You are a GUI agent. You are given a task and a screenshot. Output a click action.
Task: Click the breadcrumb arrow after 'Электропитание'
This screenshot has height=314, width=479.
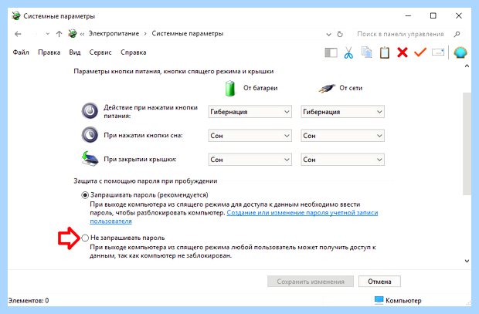[x=145, y=34]
